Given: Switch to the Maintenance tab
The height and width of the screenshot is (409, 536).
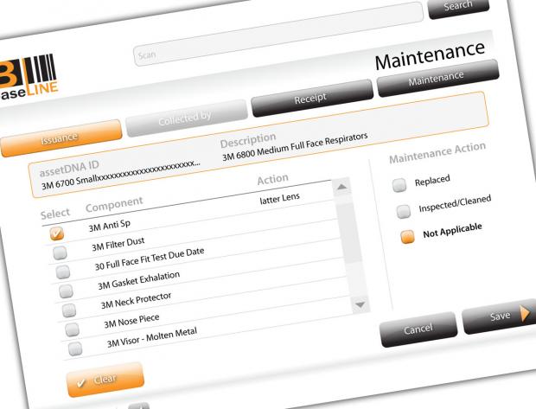Looking at the screenshot, I should [437, 78].
